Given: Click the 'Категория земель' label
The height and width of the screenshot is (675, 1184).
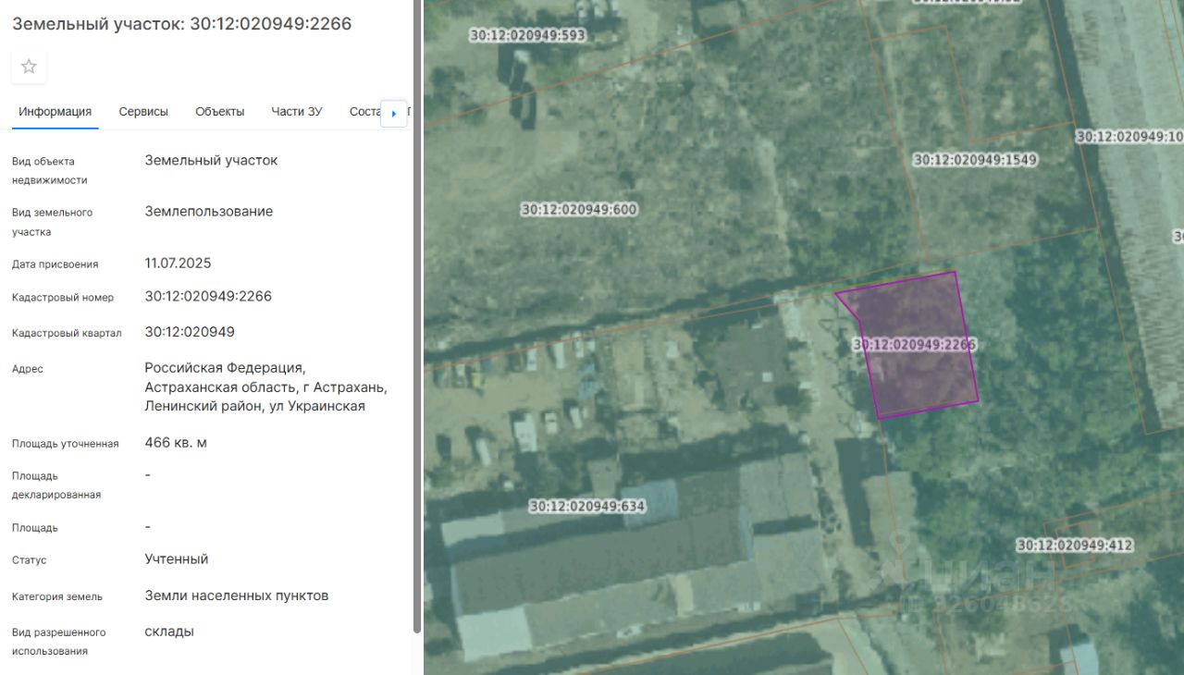Looking at the screenshot, I should coord(57,597).
